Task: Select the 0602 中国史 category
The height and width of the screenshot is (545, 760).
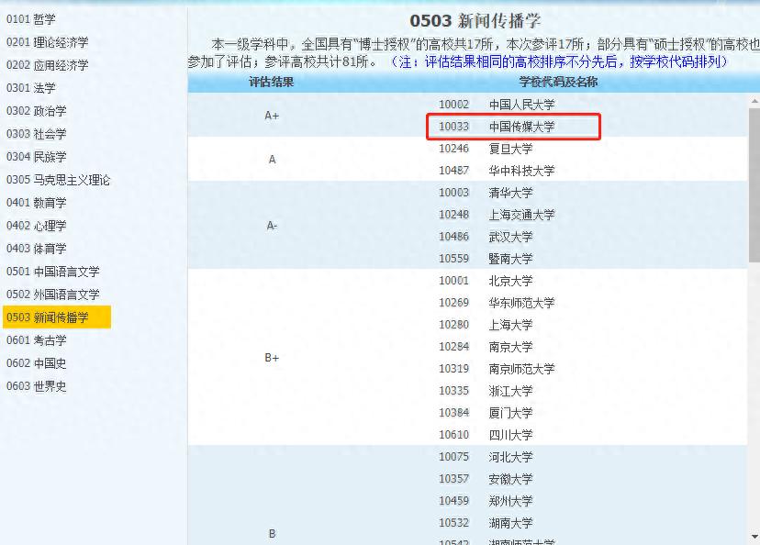Action: tap(37, 363)
